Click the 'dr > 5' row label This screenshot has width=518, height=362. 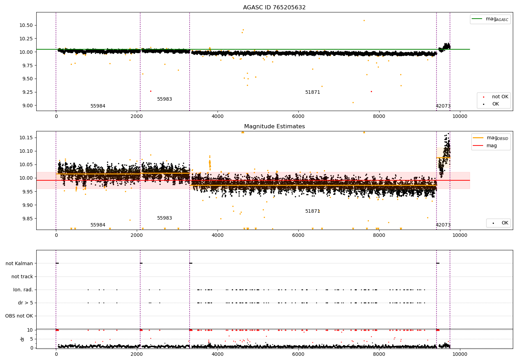coord(26,303)
